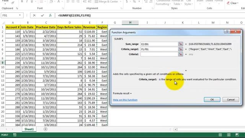Click the Format Painter brush icon
Viewport: 245px width, 138px height.
[x=13, y=2]
